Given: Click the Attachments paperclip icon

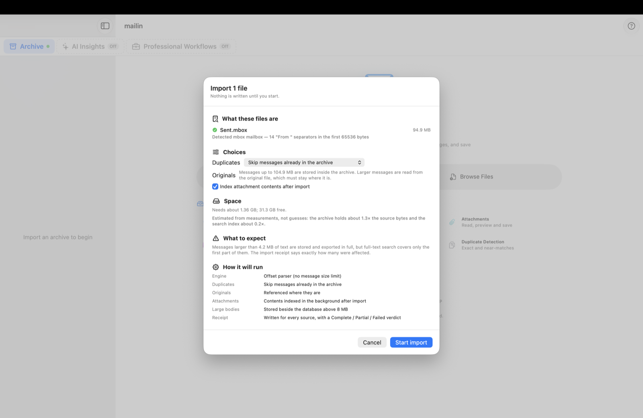Looking at the screenshot, I should 452,222.
